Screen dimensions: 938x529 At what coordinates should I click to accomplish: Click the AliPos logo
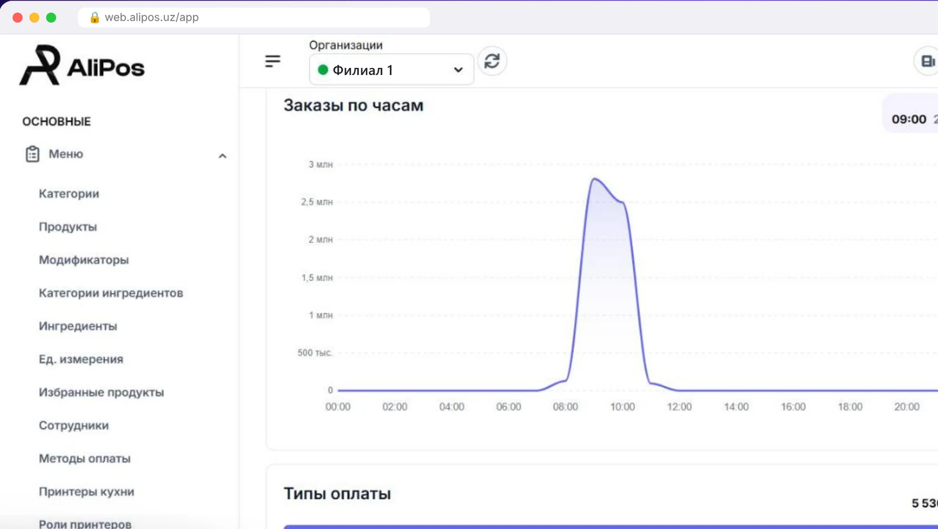(82, 66)
